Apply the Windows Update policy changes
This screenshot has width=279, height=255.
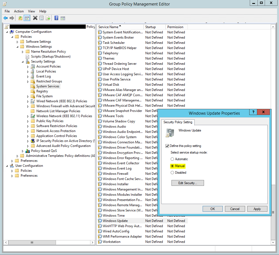[x=257, y=209]
